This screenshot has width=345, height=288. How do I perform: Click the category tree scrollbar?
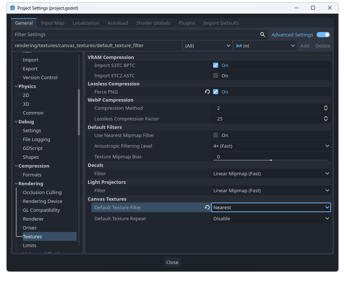[79, 112]
